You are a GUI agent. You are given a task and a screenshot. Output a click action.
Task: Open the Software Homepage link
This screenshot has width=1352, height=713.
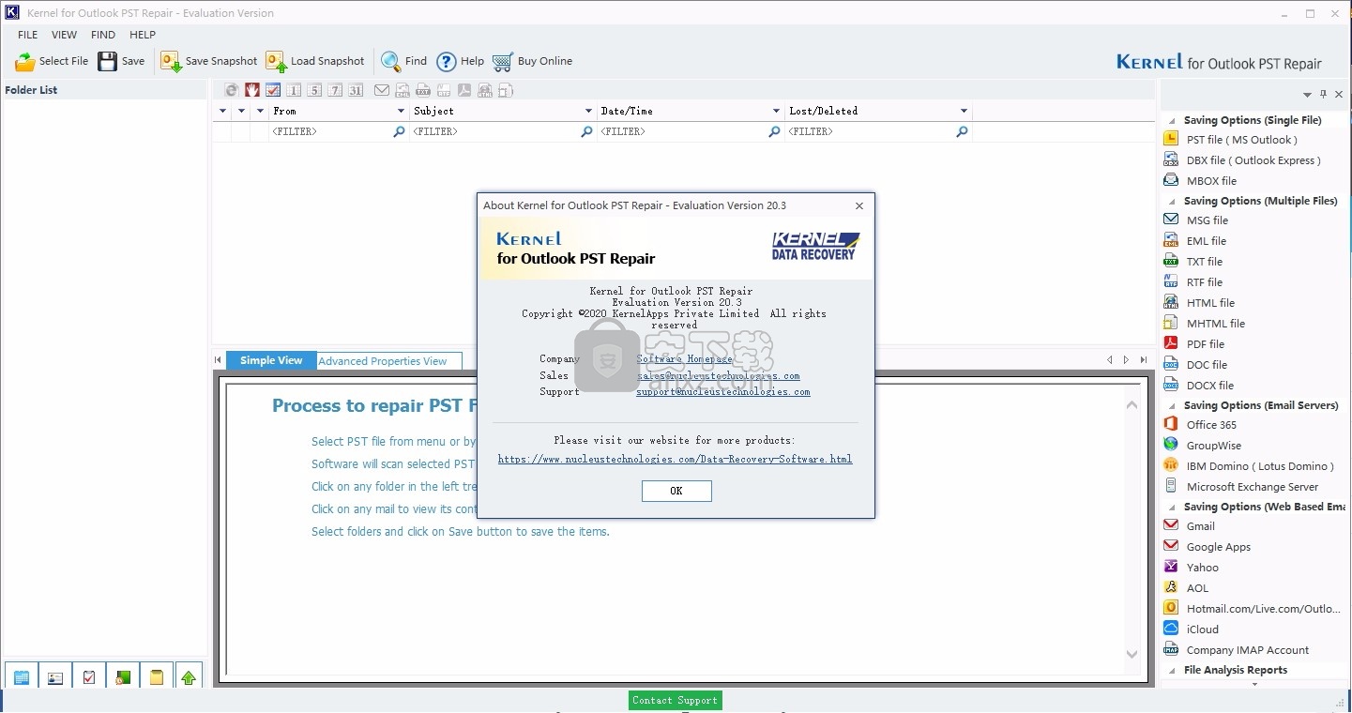click(685, 359)
